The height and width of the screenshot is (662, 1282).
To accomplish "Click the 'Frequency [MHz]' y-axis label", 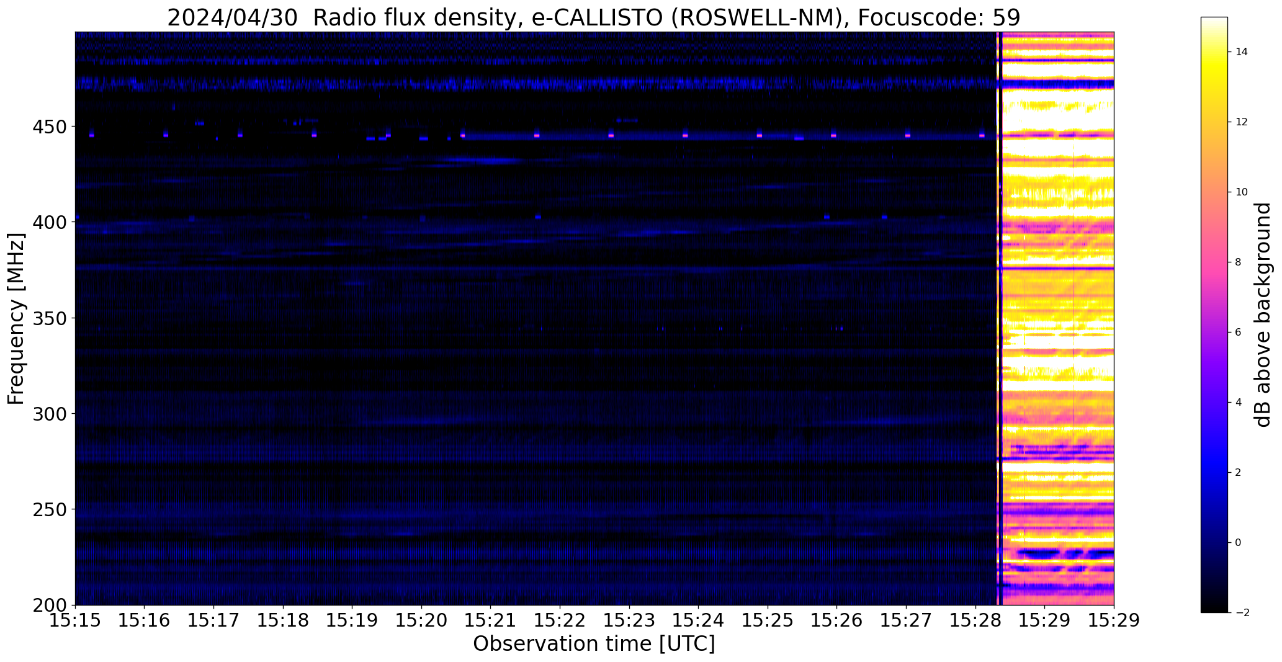I will (x=16, y=319).
